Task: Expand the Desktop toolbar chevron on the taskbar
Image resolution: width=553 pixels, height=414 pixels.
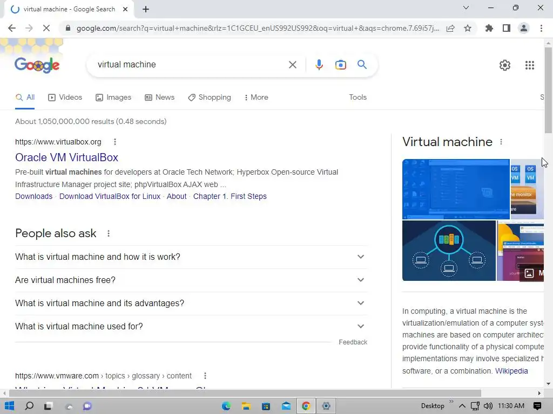Action: (x=451, y=401)
